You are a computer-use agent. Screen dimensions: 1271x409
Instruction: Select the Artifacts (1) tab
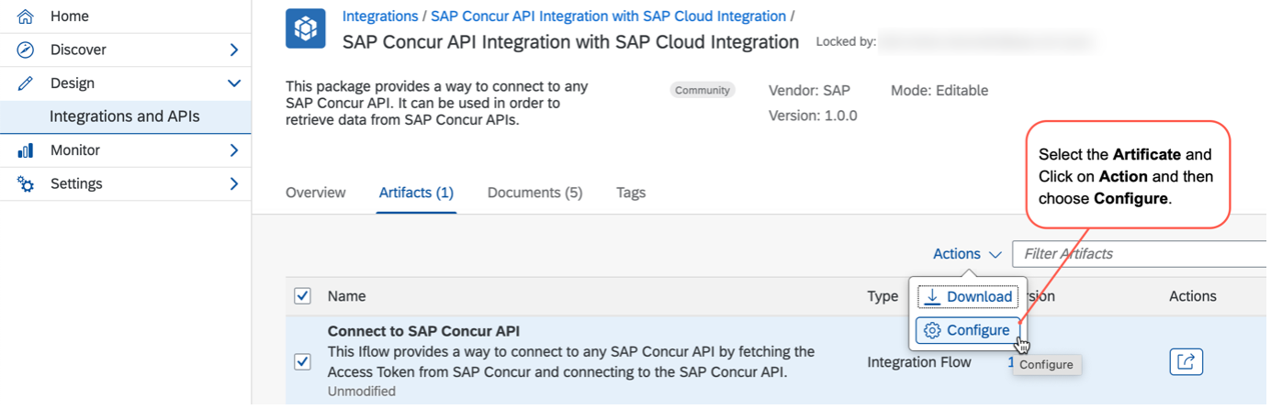[416, 193]
